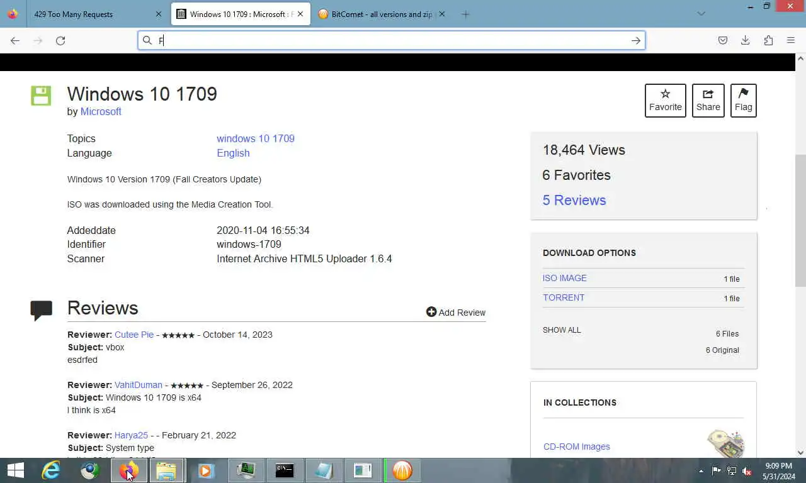806x483 pixels.
Task: Reload the current page
Action: [60, 40]
